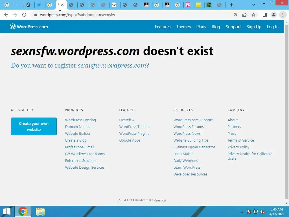The height and width of the screenshot is (217, 289).
Task: Click the register sexnsfw.wordpress.com link
Action: coord(80,65)
